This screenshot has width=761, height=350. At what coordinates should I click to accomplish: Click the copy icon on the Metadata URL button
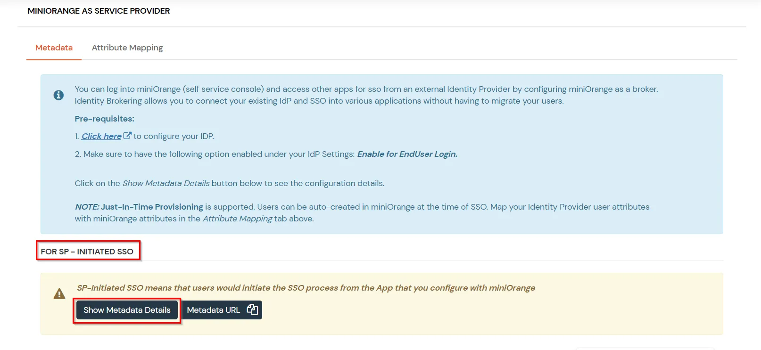coord(252,309)
